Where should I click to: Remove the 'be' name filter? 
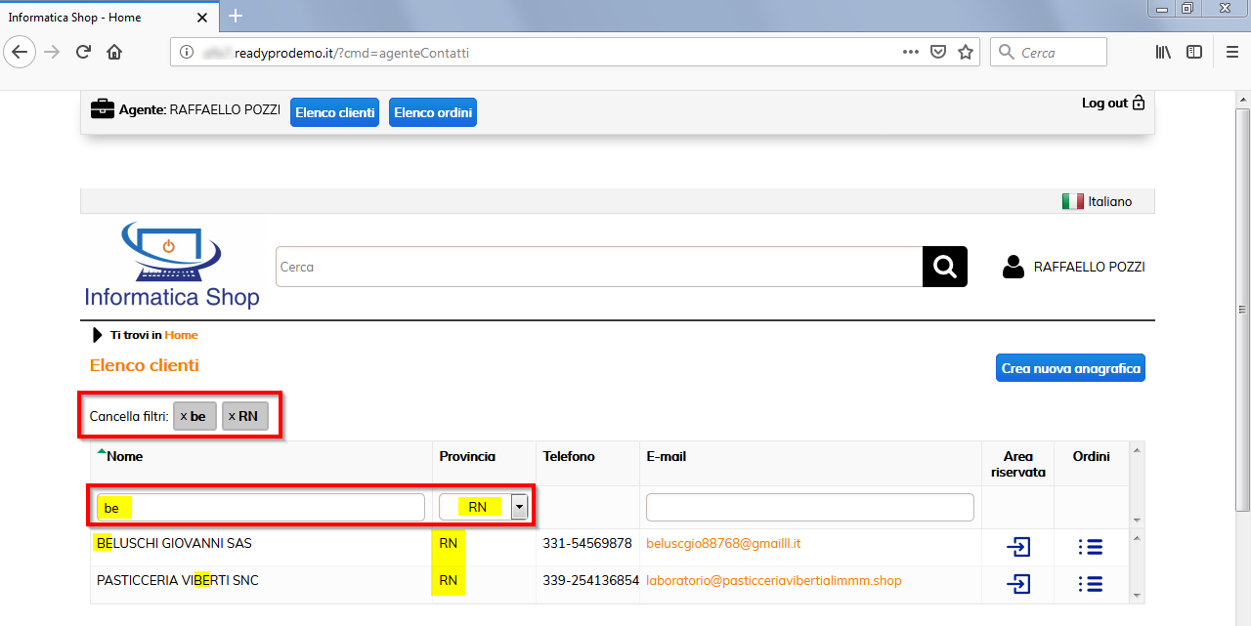click(x=194, y=416)
